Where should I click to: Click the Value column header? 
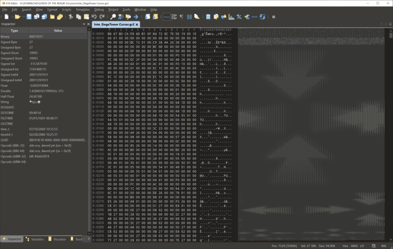(x=58, y=31)
